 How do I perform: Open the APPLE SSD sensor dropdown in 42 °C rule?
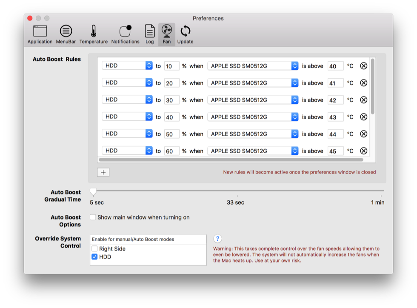coord(253,100)
